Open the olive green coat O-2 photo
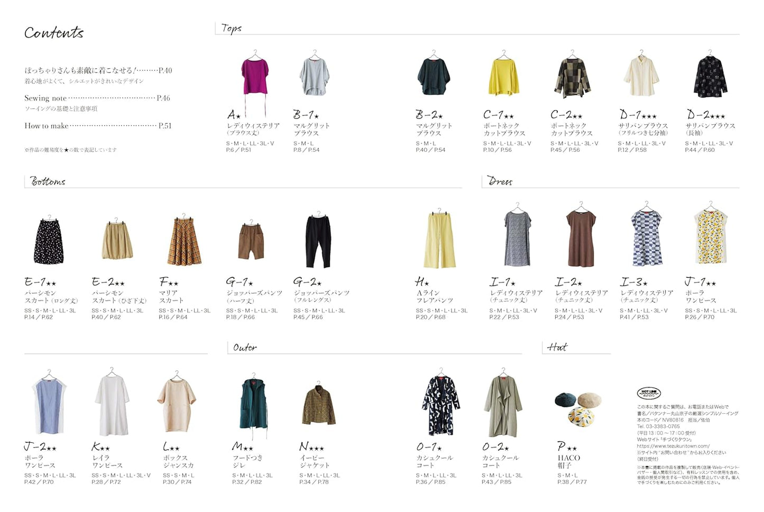 [x=502, y=405]
